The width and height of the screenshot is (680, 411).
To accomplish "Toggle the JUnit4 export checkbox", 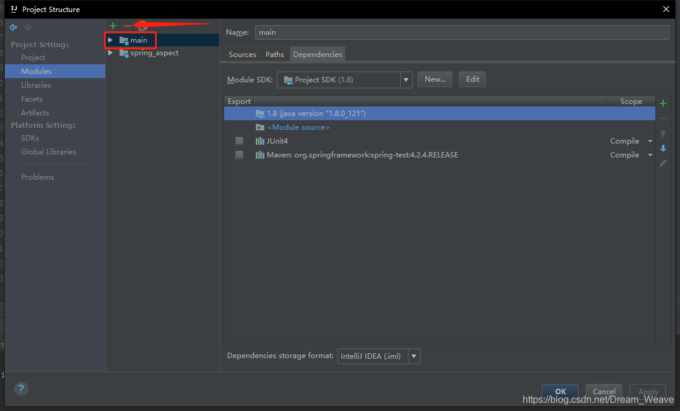I will point(239,141).
